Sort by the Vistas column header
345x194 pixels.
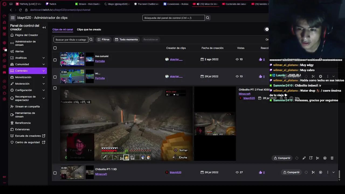pyautogui.click(x=241, y=48)
